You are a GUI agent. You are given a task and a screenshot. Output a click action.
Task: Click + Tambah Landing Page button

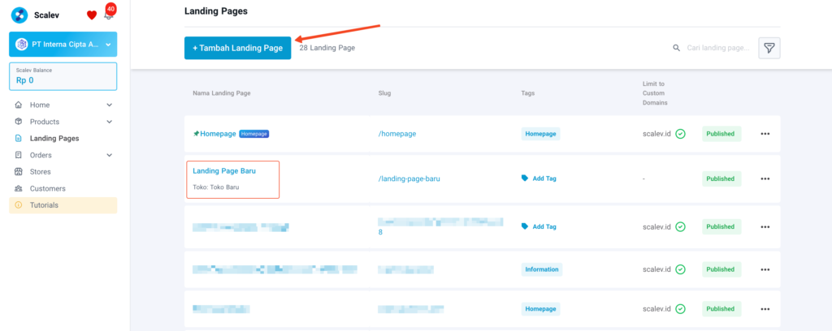(x=238, y=48)
